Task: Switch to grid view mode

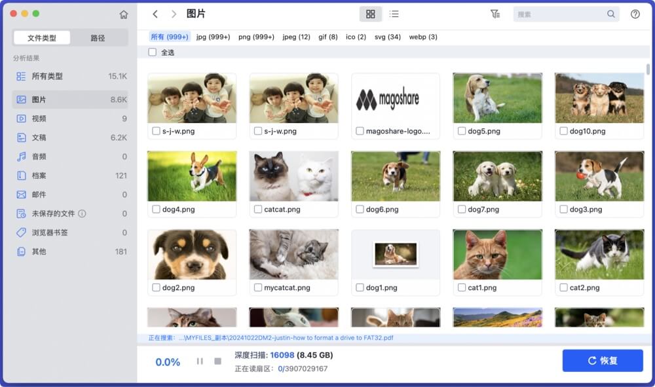Action: tap(371, 13)
